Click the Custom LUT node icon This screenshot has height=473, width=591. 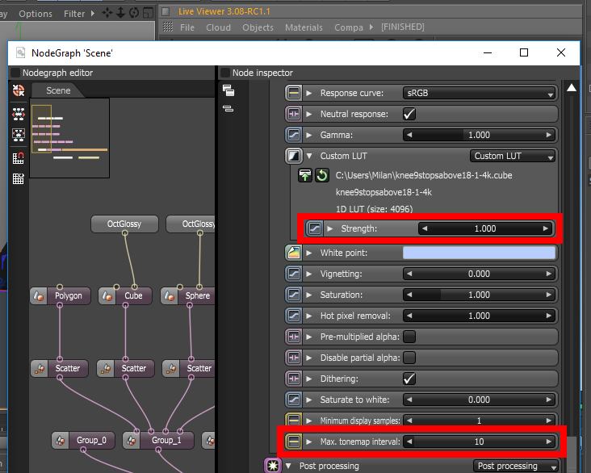[x=294, y=156]
